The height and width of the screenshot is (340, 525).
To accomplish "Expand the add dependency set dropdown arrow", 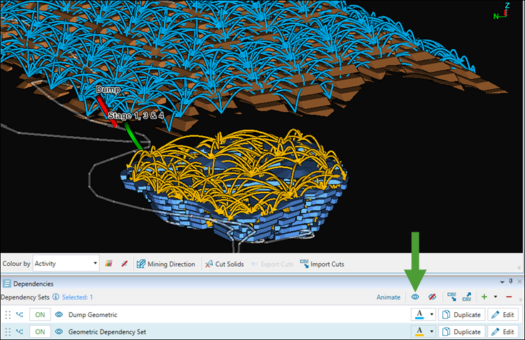I will click(x=495, y=297).
